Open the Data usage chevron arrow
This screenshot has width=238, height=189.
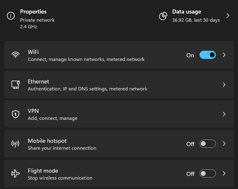228,16
